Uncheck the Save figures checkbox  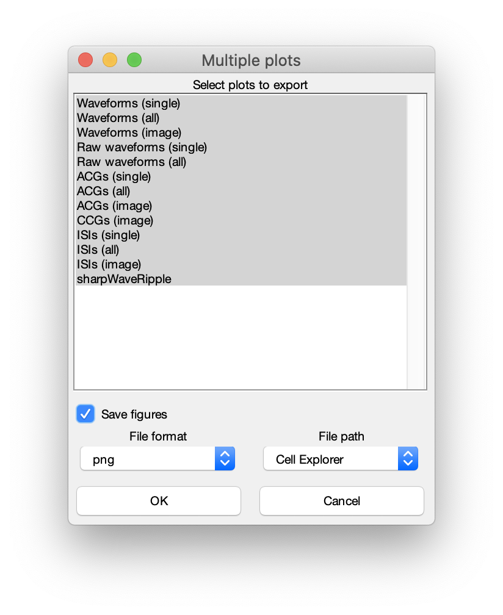[85, 414]
